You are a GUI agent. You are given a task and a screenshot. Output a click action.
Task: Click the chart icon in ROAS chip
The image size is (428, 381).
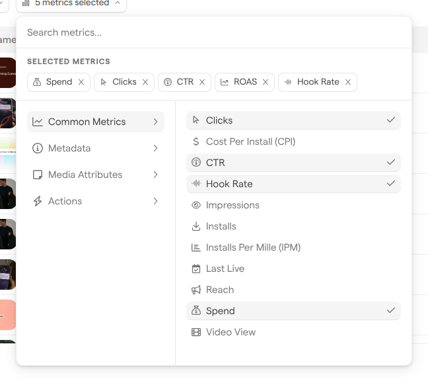click(x=225, y=82)
